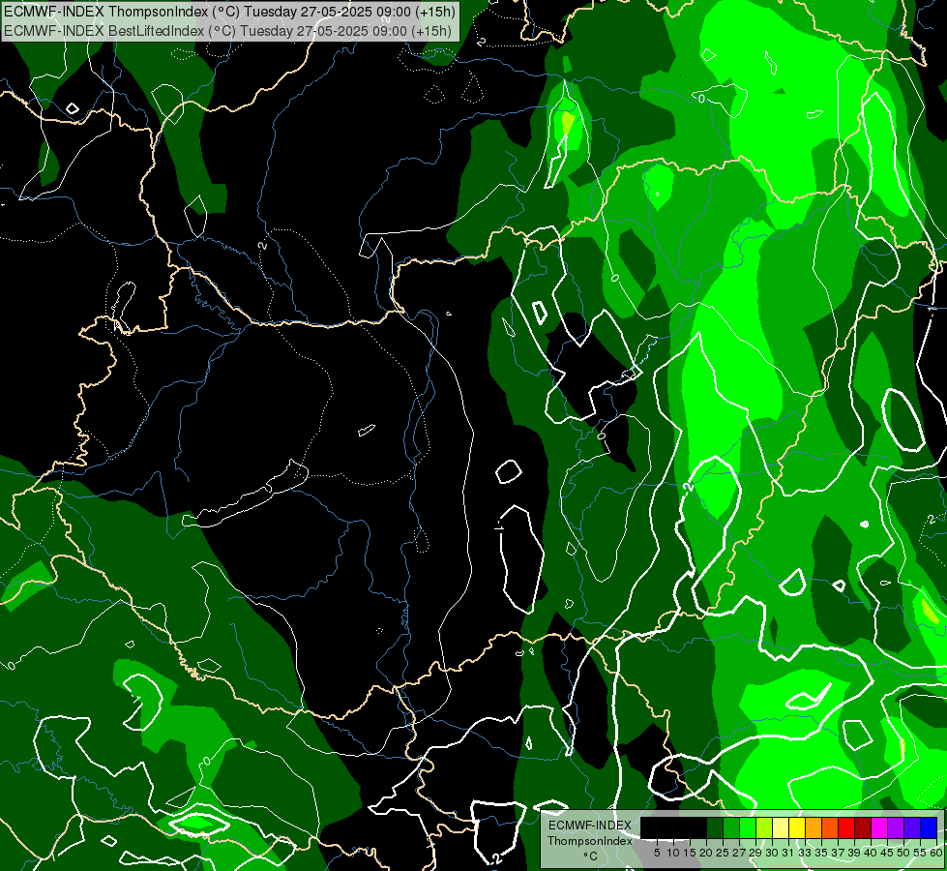Select the orange-red 35–37 legend swatch
This screenshot has height=871, width=947.
830,827
